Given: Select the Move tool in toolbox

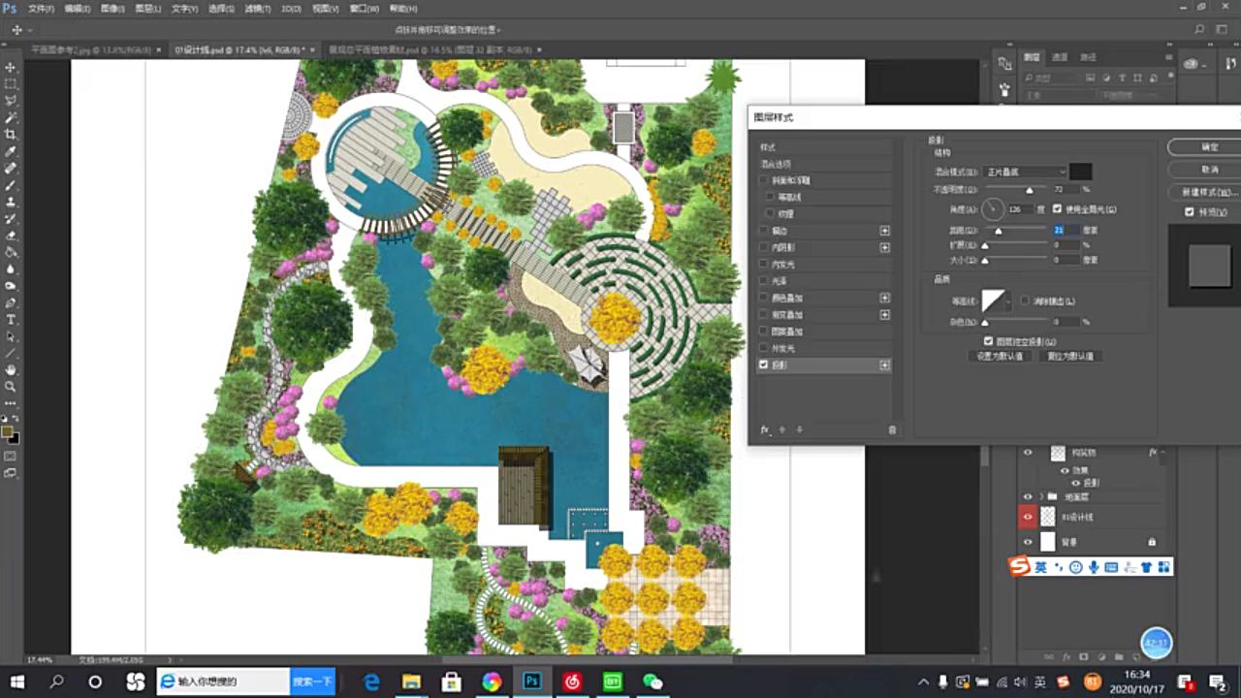Looking at the screenshot, I should [11, 67].
